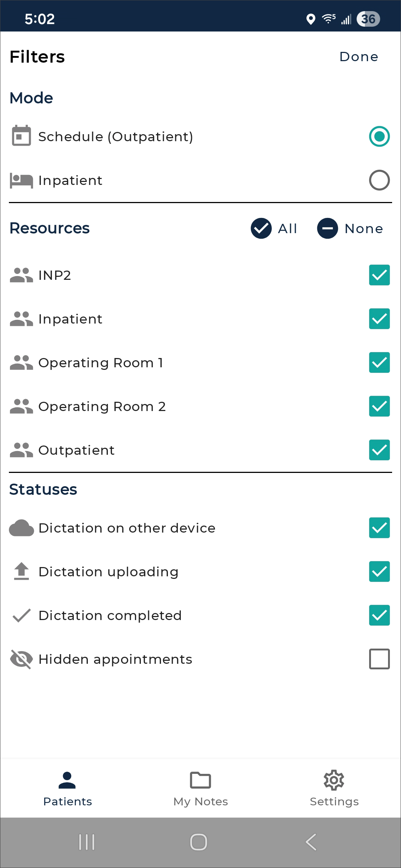The height and width of the screenshot is (868, 401).
Task: Tap the cloud icon for dictation on other device
Action: pos(21,528)
